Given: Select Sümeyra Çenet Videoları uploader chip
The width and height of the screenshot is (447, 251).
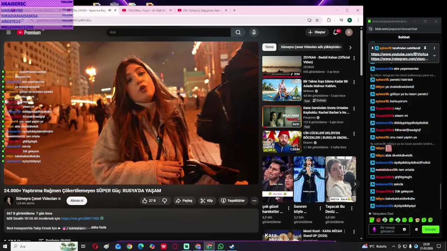Looking at the screenshot, I should pos(311,47).
